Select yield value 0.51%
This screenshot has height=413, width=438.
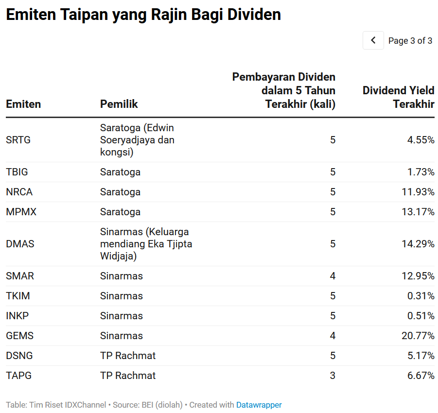pos(420,316)
